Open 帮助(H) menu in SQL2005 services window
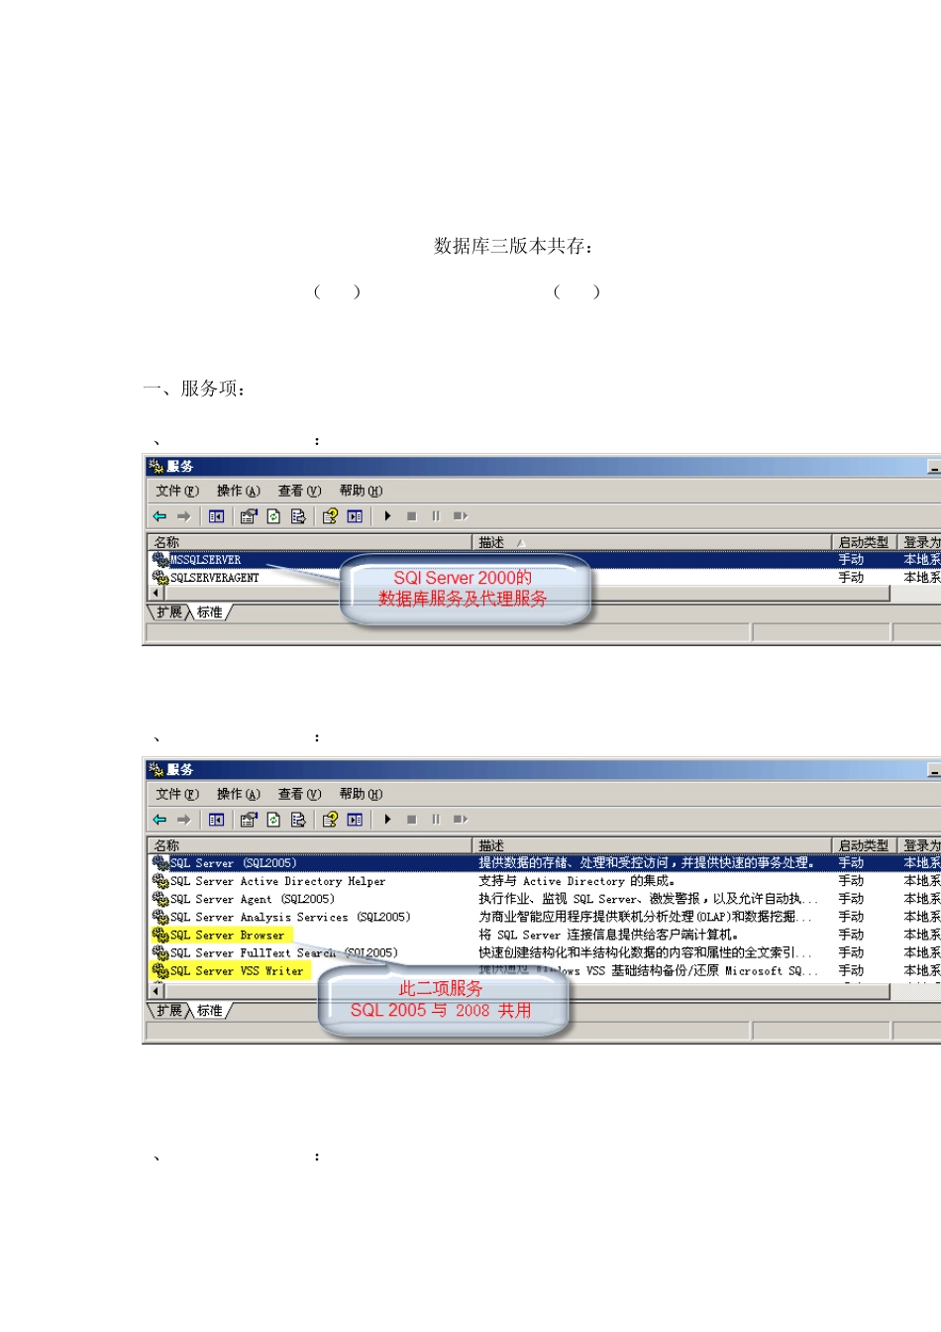The width and height of the screenshot is (941, 1332). tap(362, 794)
